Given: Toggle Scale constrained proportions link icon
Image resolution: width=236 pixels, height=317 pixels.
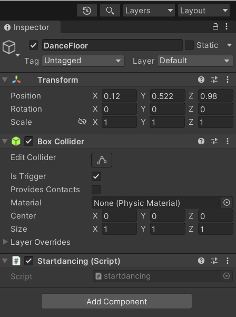Looking at the screenshot, I should pos(82,122).
